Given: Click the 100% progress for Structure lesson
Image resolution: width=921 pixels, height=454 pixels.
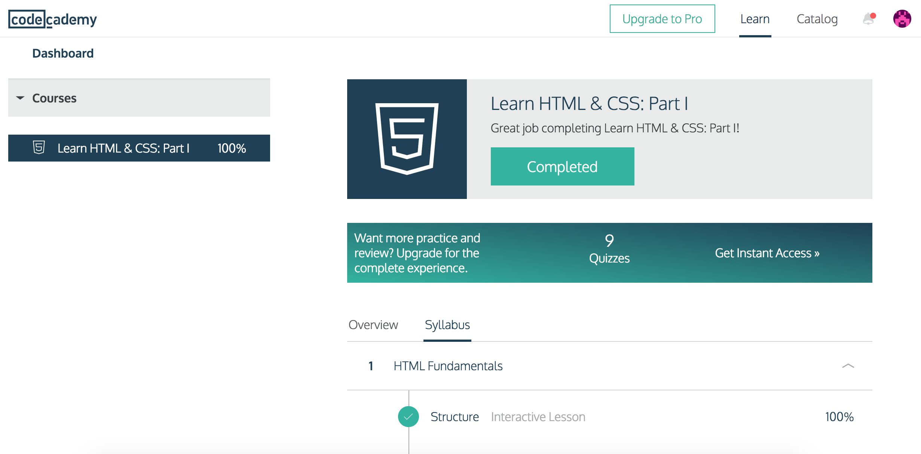Looking at the screenshot, I should [839, 417].
